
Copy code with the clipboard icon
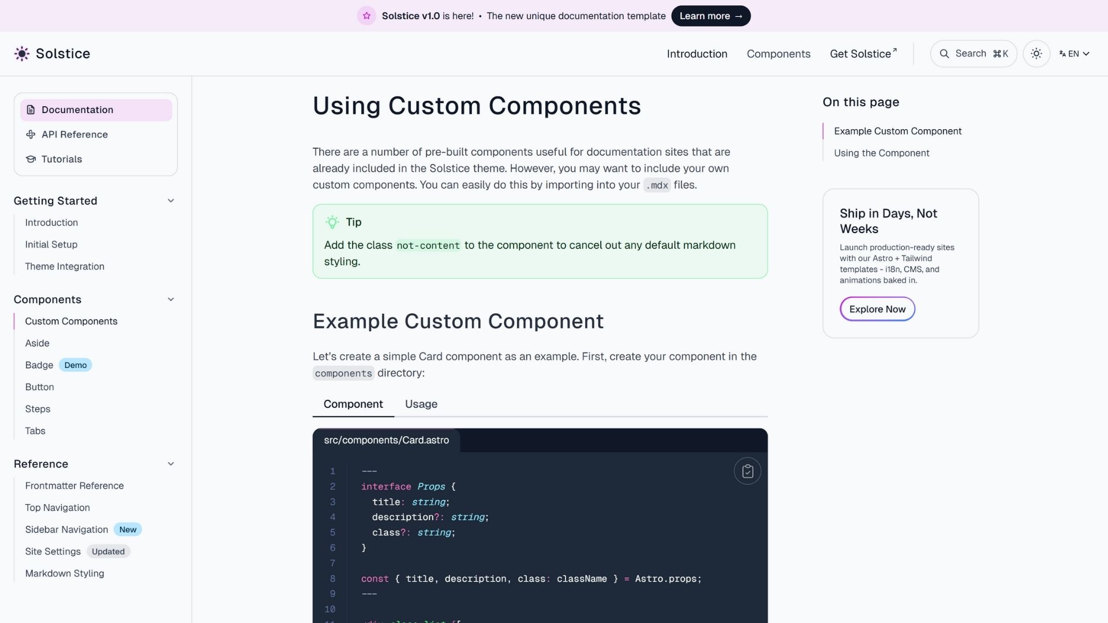(747, 471)
